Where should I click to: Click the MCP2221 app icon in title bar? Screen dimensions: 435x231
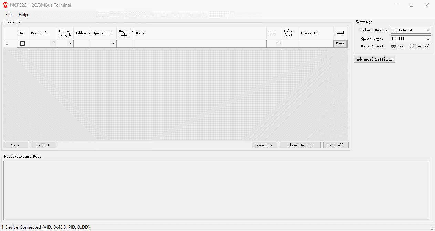[5, 5]
